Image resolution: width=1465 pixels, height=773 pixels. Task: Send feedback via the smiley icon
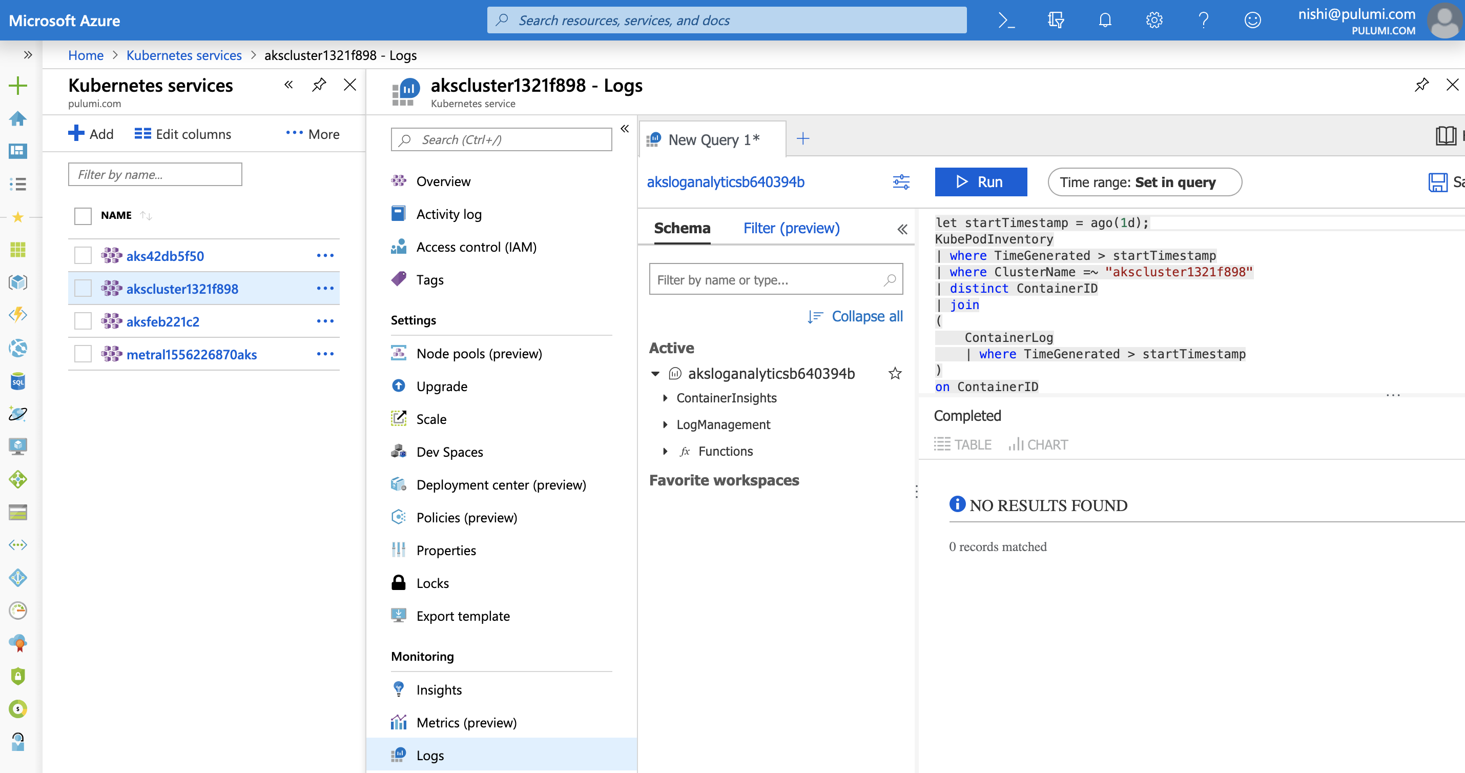coord(1252,21)
